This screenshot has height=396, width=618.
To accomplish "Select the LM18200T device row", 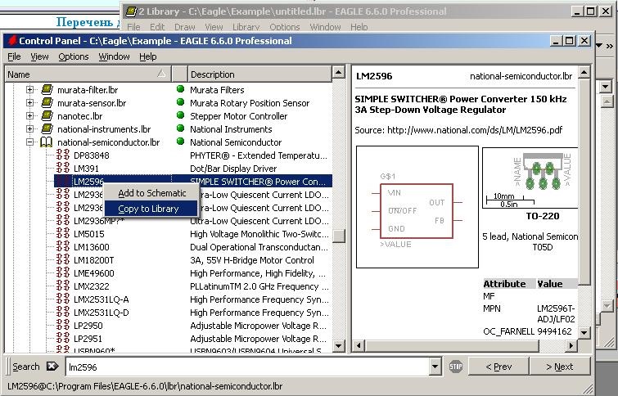I will [193, 260].
